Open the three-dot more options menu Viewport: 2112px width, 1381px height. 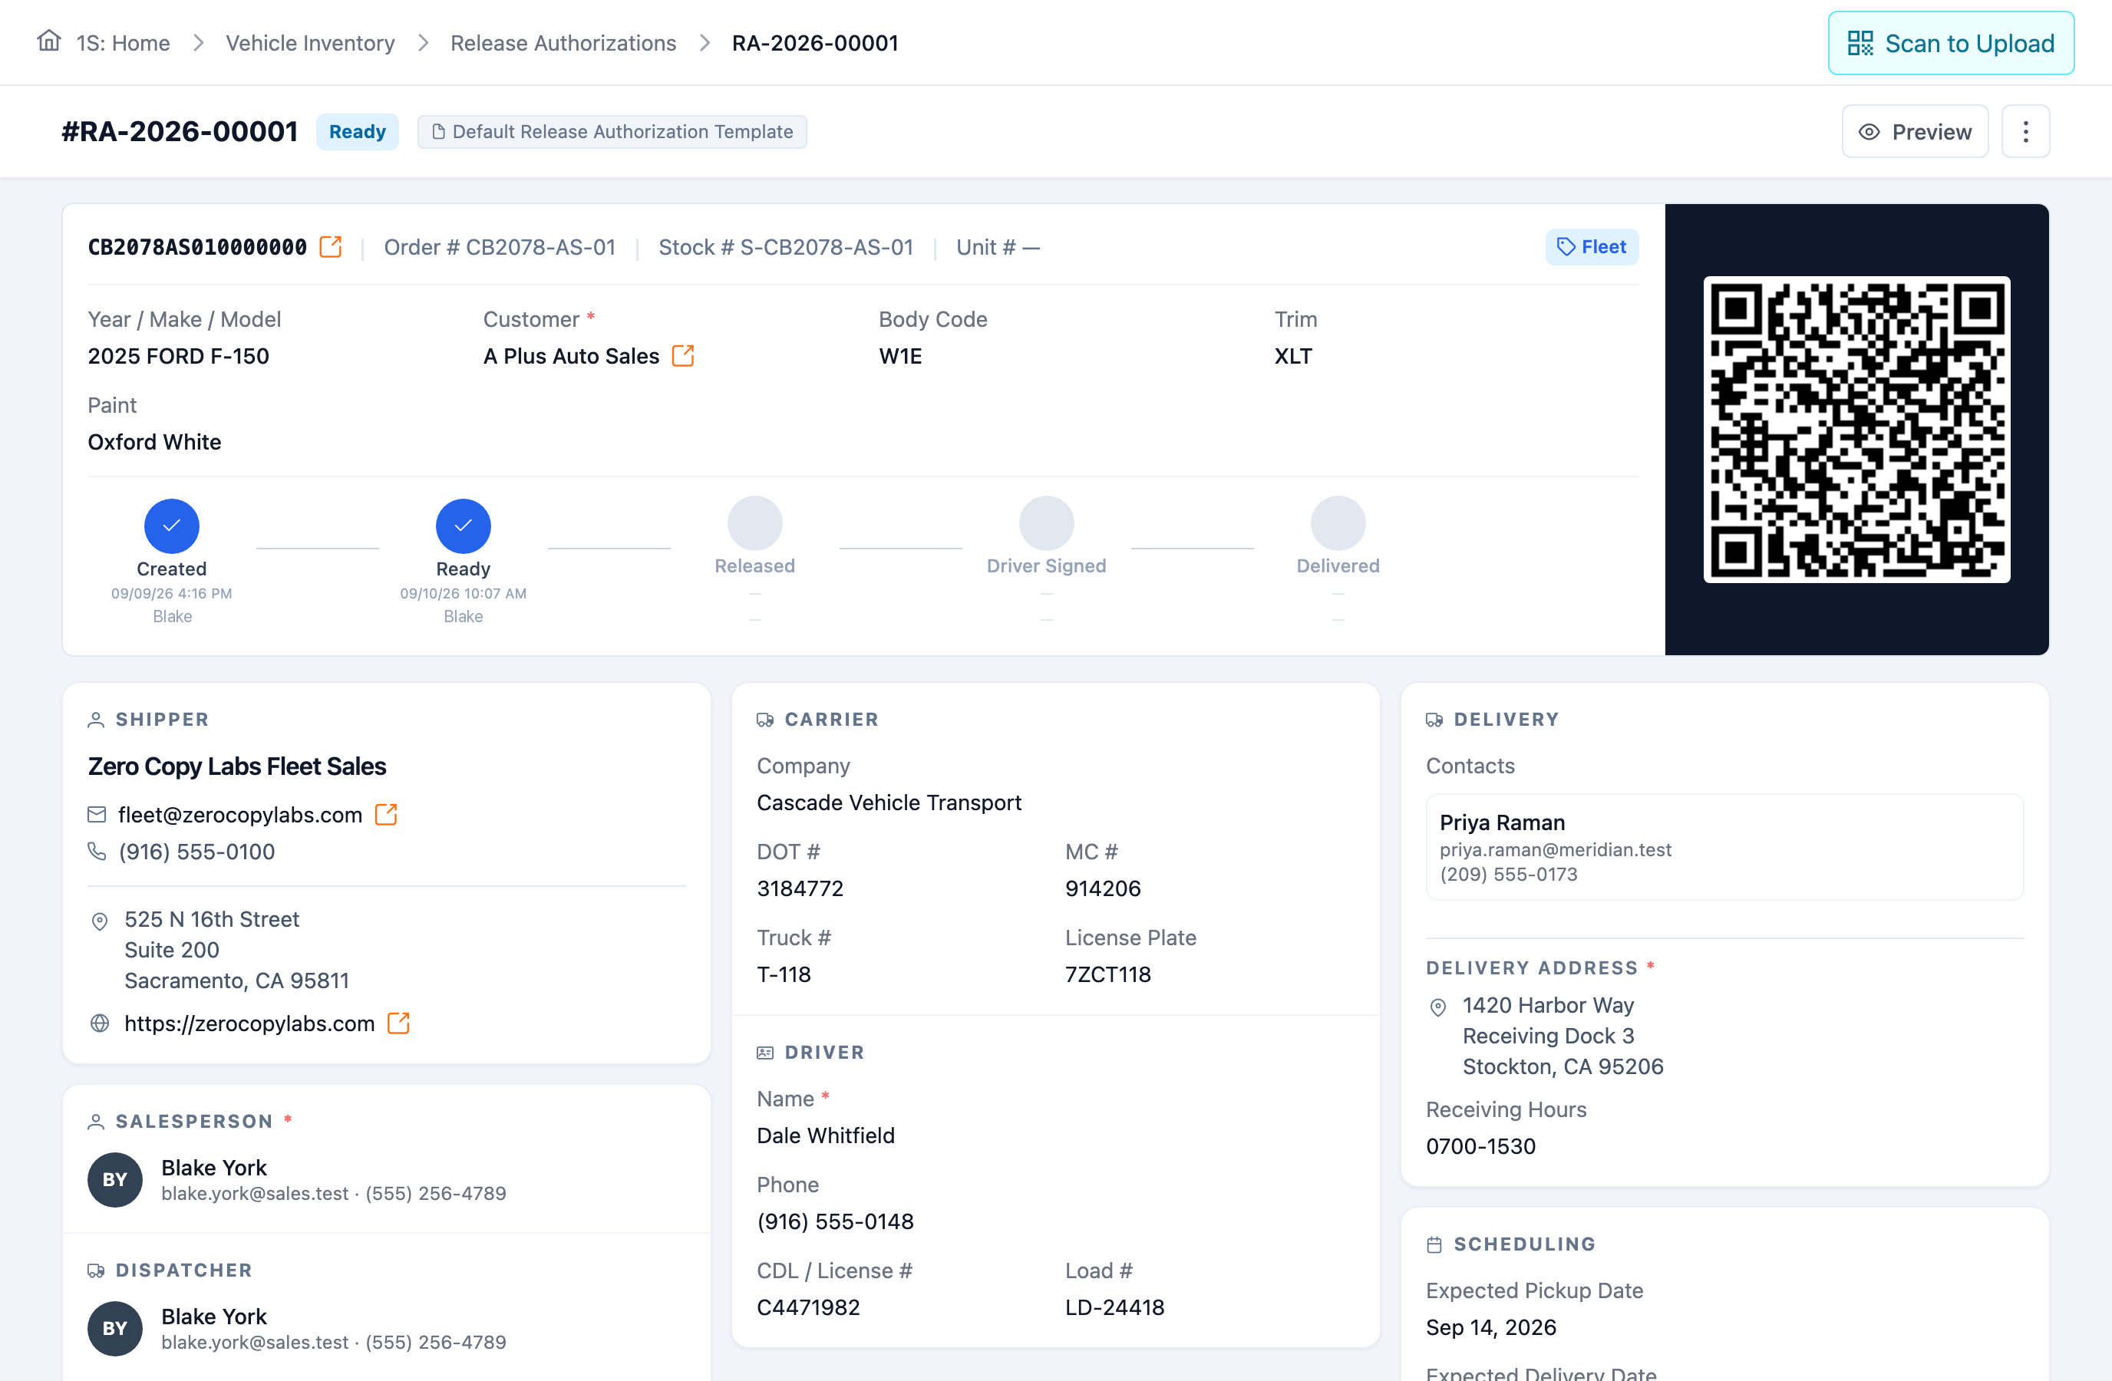[2025, 131]
